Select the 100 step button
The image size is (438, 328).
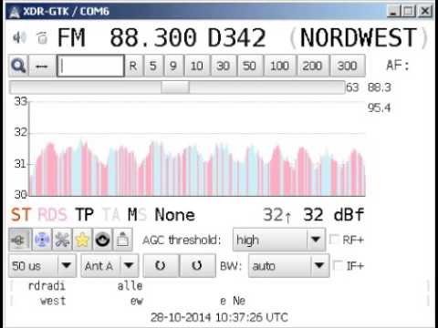pyautogui.click(x=279, y=66)
